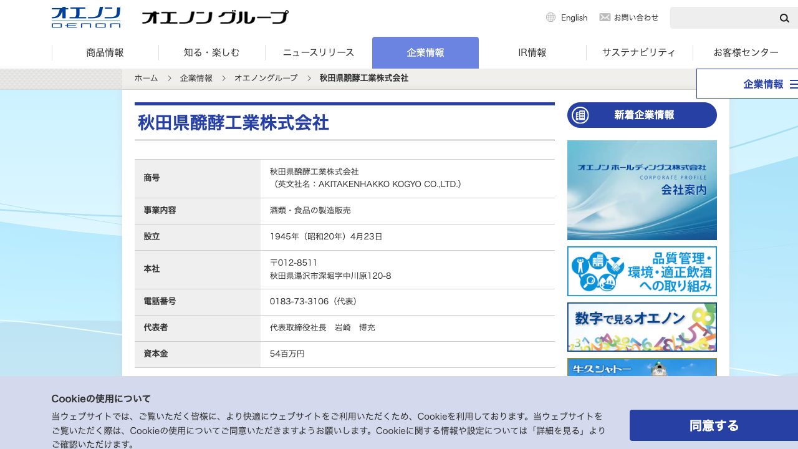Go to ホーム breadcrumb
The width and height of the screenshot is (798, 449).
point(147,78)
